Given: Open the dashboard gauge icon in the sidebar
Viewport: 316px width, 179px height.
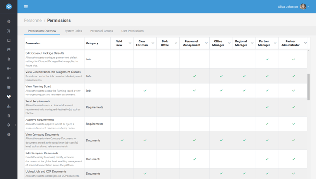Looking at the screenshot, I should click(x=8, y=21).
